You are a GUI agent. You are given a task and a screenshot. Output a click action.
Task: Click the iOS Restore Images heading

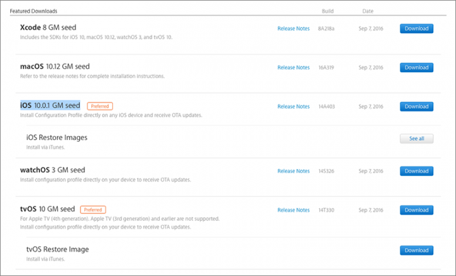point(57,137)
